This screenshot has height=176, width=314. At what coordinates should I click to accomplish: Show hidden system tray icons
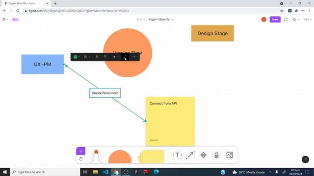pos(270,172)
